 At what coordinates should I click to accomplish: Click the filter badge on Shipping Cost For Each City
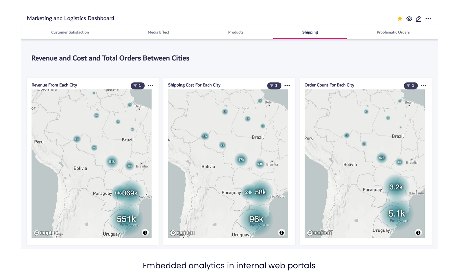[x=274, y=86]
